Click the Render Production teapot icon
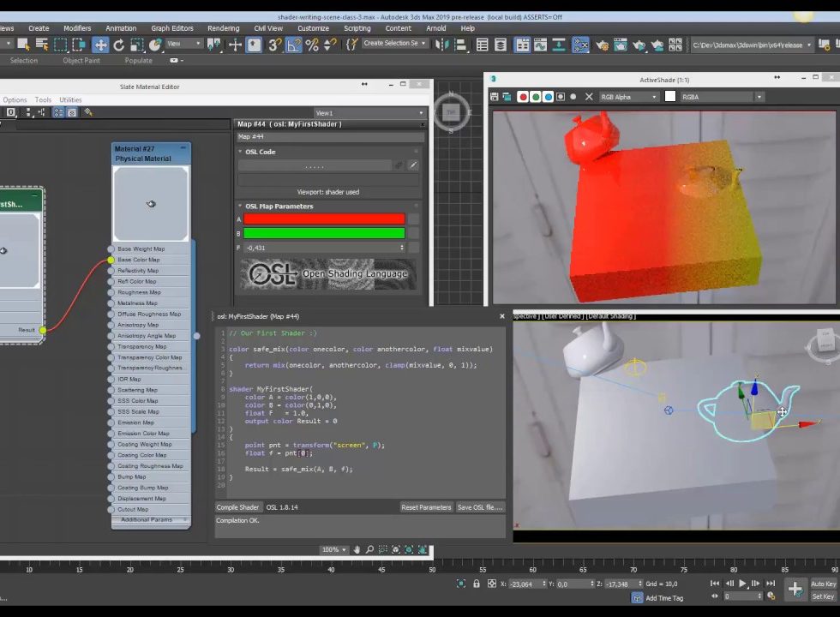 point(639,45)
